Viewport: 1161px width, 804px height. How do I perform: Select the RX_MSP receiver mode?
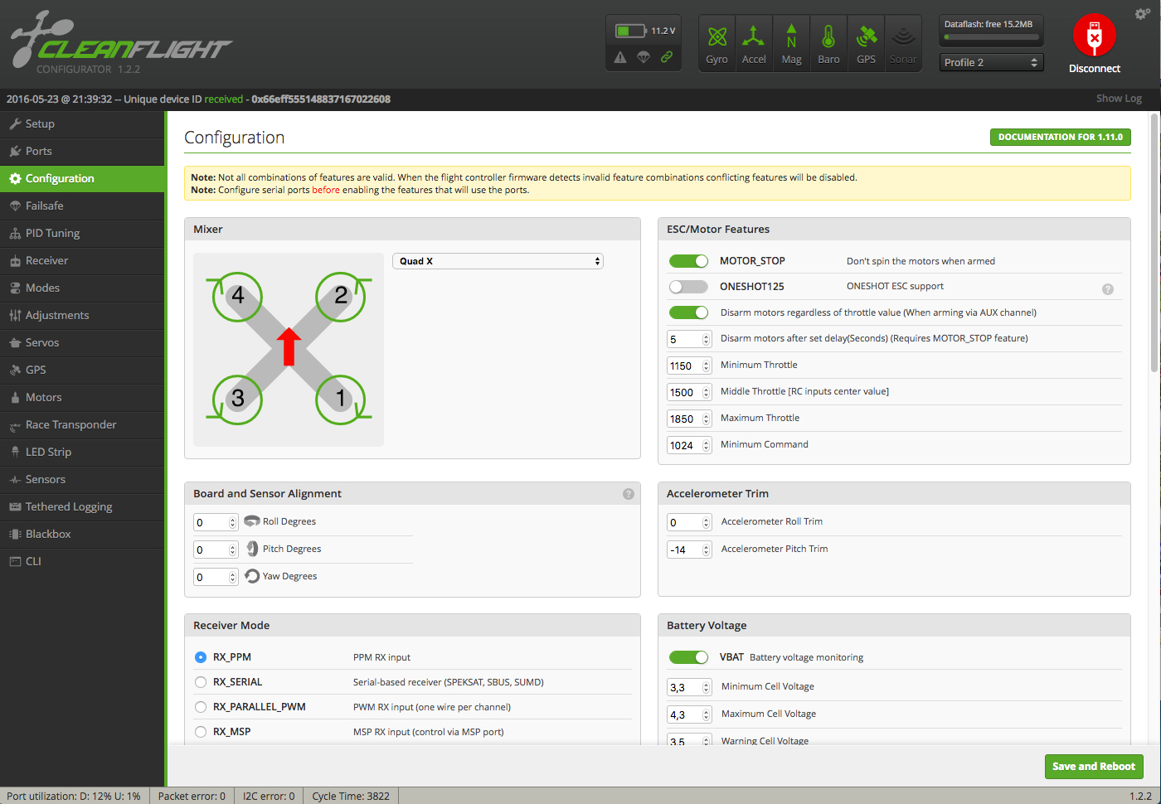201,732
